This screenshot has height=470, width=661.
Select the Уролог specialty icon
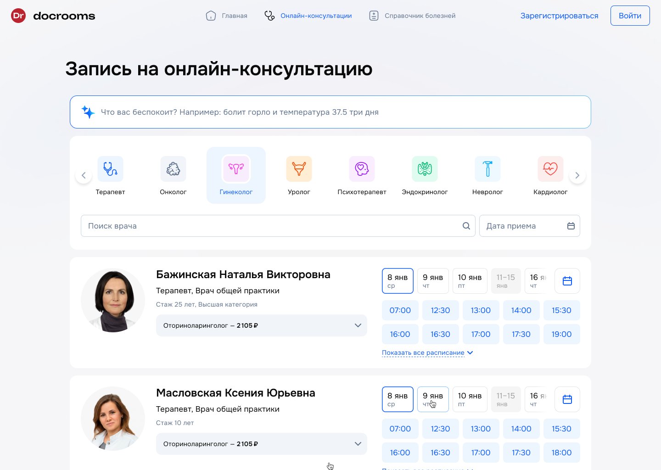tap(299, 169)
